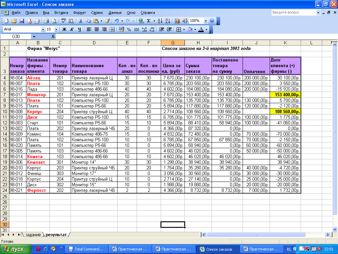Image resolution: width=338 pixels, height=254 pixels.
Task: Expand the Paste options arrow
Action: 101,21
